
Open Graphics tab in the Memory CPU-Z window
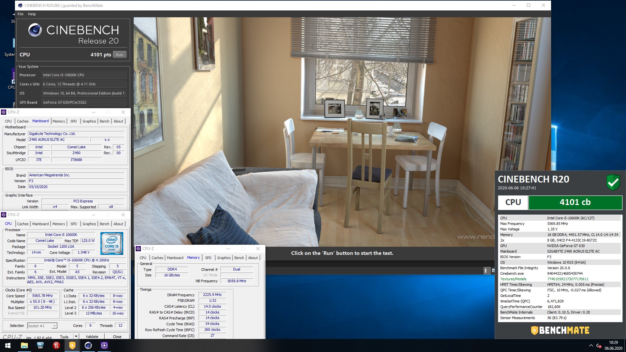(x=224, y=258)
